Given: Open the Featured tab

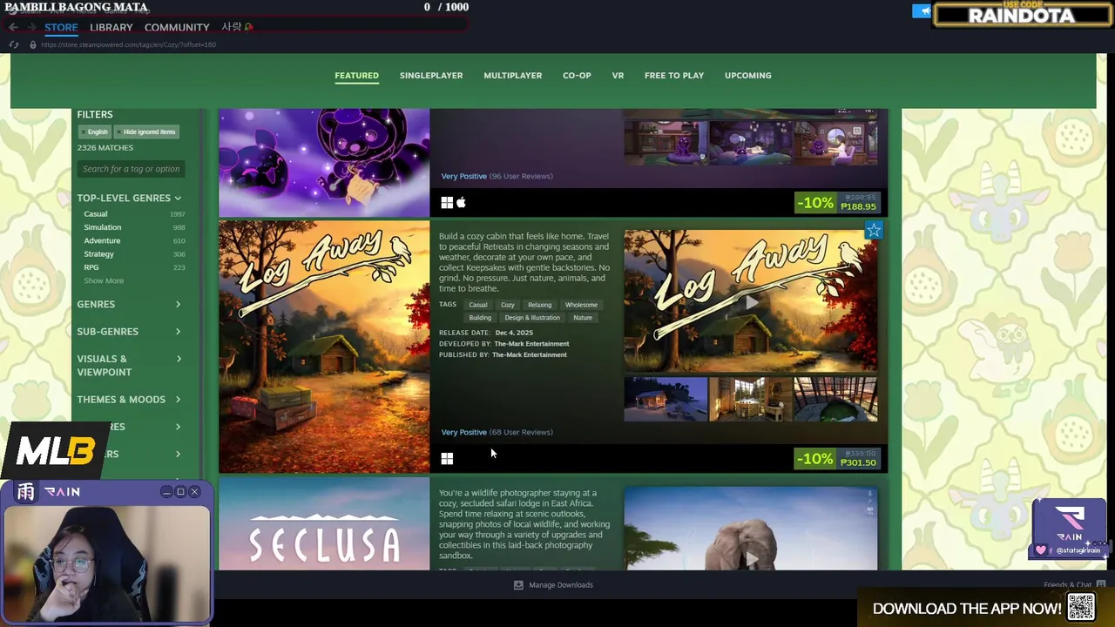Looking at the screenshot, I should pos(357,76).
